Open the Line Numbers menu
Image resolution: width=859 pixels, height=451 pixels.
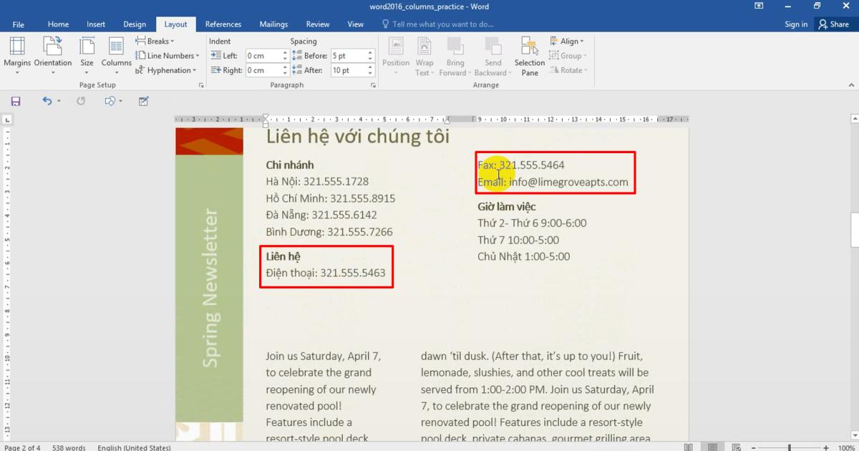tap(168, 55)
